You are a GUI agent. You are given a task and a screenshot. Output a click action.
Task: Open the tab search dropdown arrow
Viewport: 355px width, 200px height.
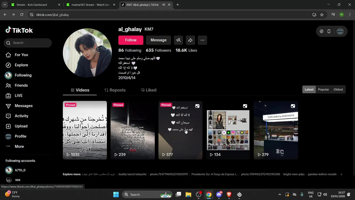click(x=4, y=5)
